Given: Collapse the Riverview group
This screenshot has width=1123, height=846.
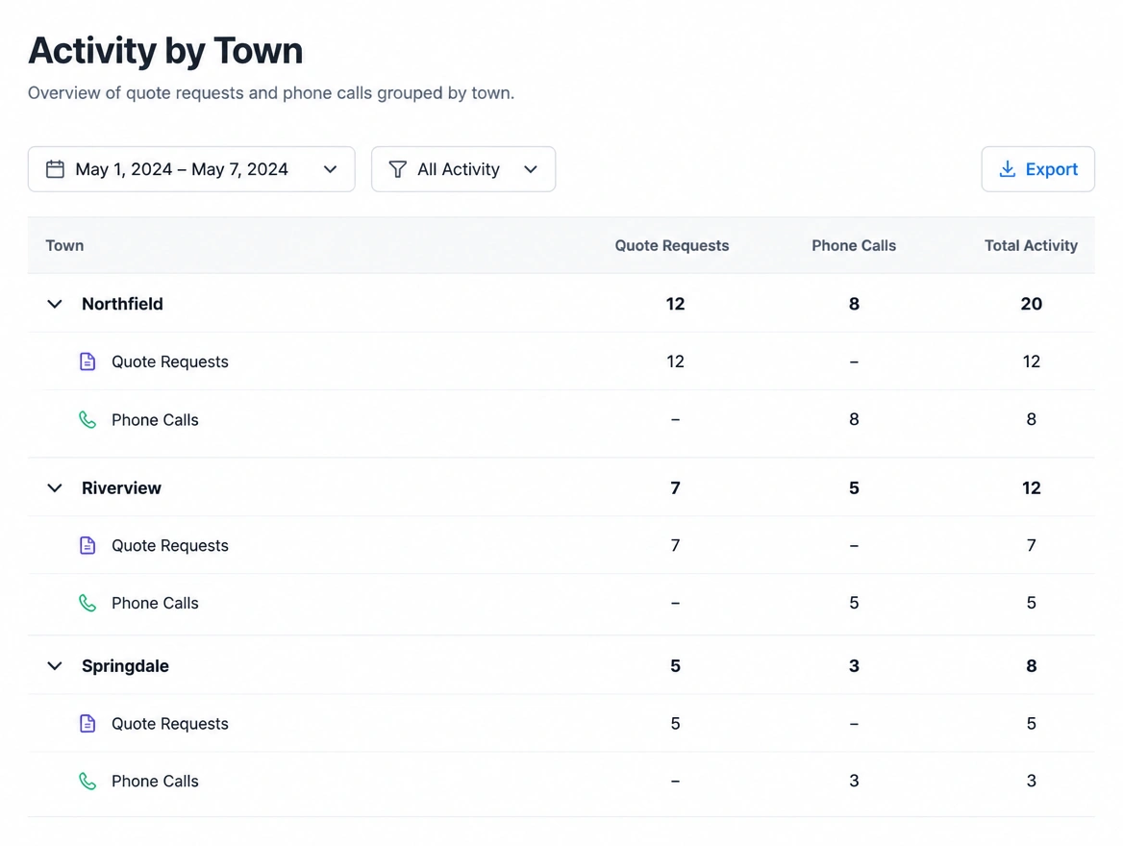Looking at the screenshot, I should (x=55, y=487).
